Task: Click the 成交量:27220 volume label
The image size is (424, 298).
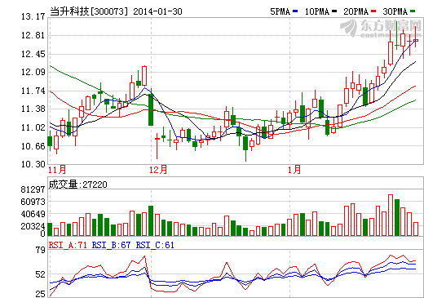Action: [x=77, y=185]
